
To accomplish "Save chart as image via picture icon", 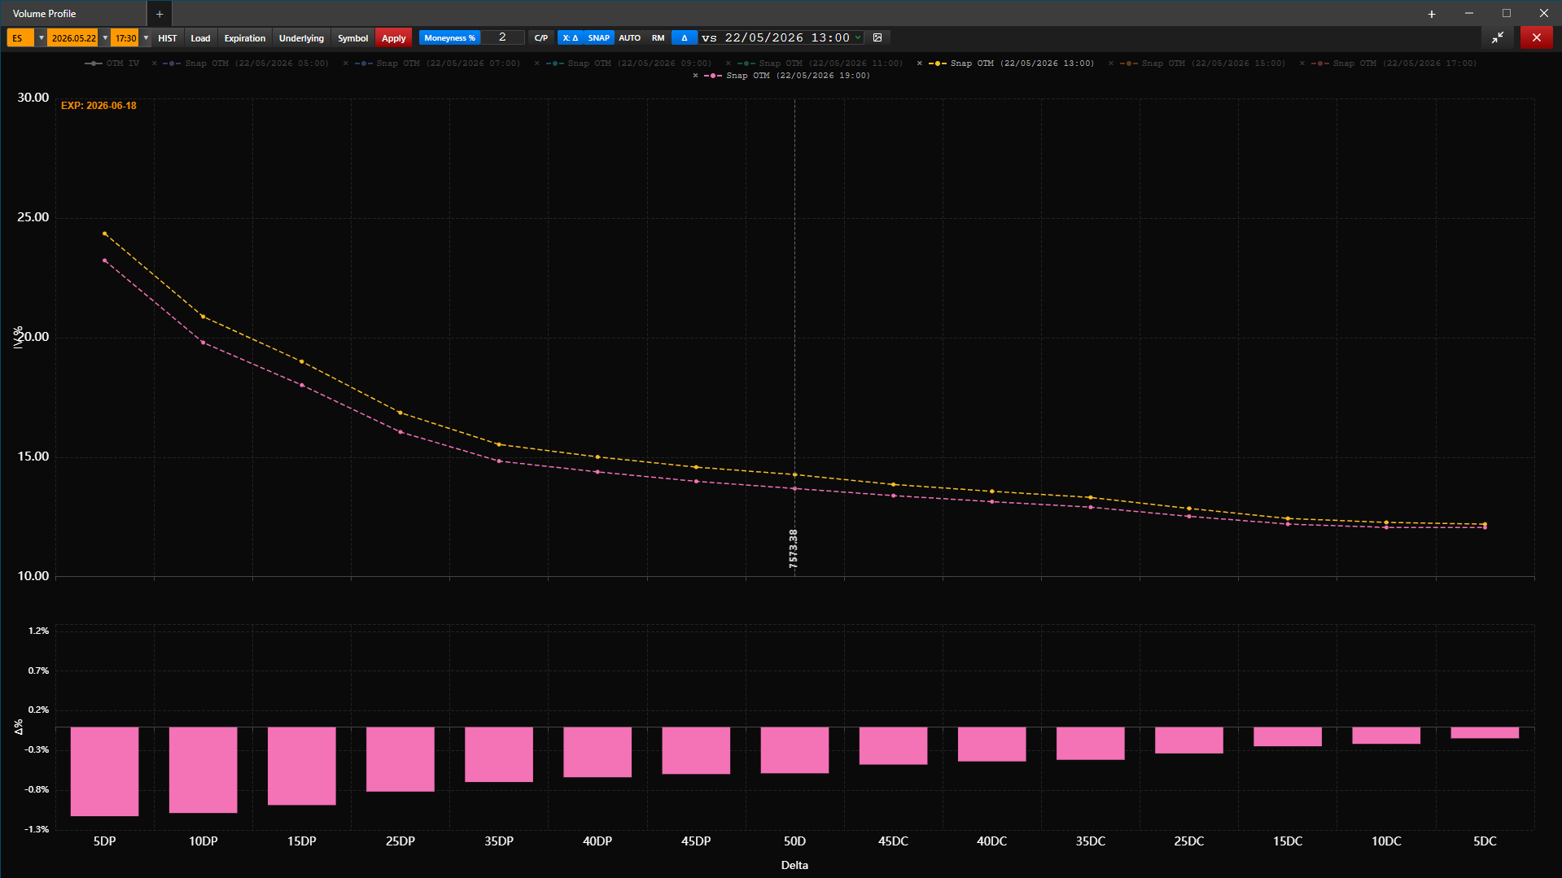I will tap(877, 37).
